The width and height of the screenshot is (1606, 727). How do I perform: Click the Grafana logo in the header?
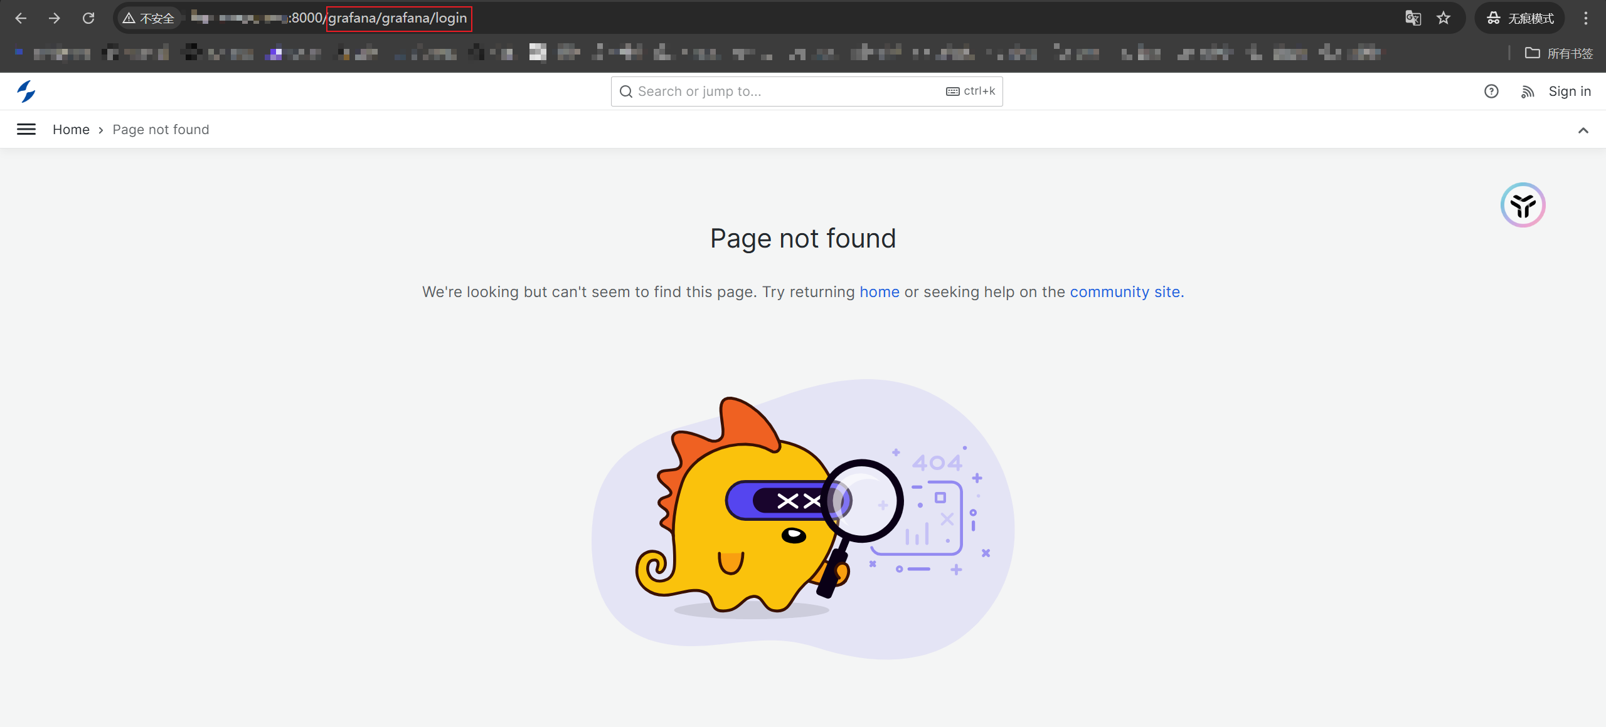point(26,92)
